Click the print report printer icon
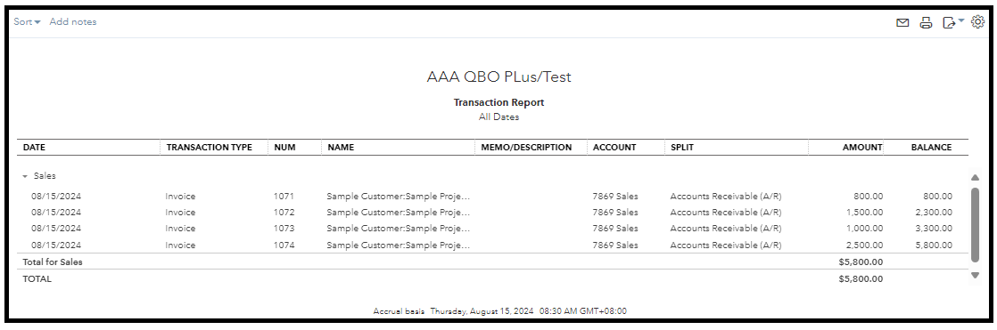Screen dimensions: 997x330 [927, 23]
